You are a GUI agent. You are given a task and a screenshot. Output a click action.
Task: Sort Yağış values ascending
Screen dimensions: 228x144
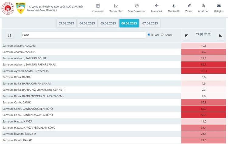coord(220,36)
